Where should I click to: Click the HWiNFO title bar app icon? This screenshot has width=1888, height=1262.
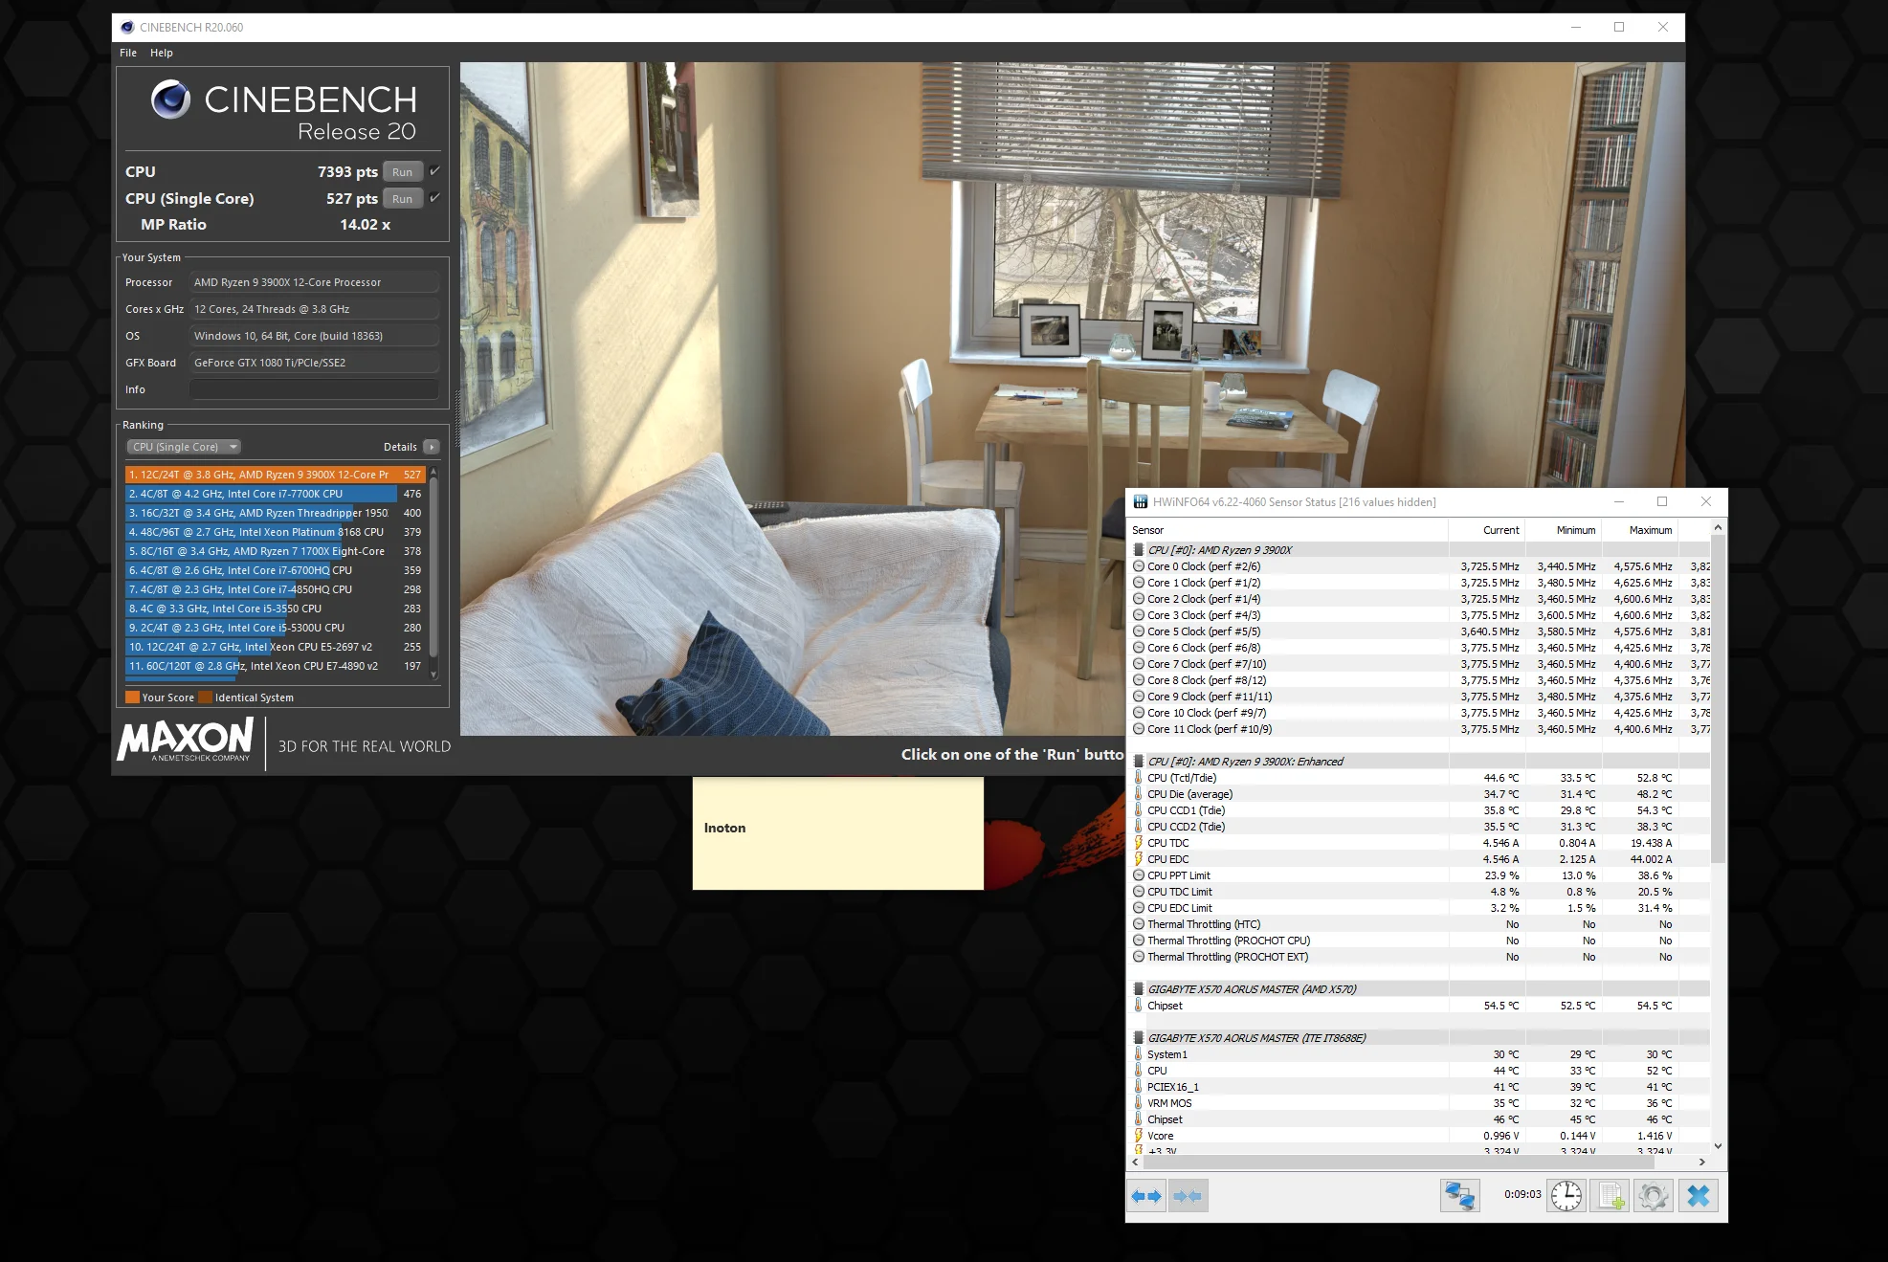[x=1141, y=501]
